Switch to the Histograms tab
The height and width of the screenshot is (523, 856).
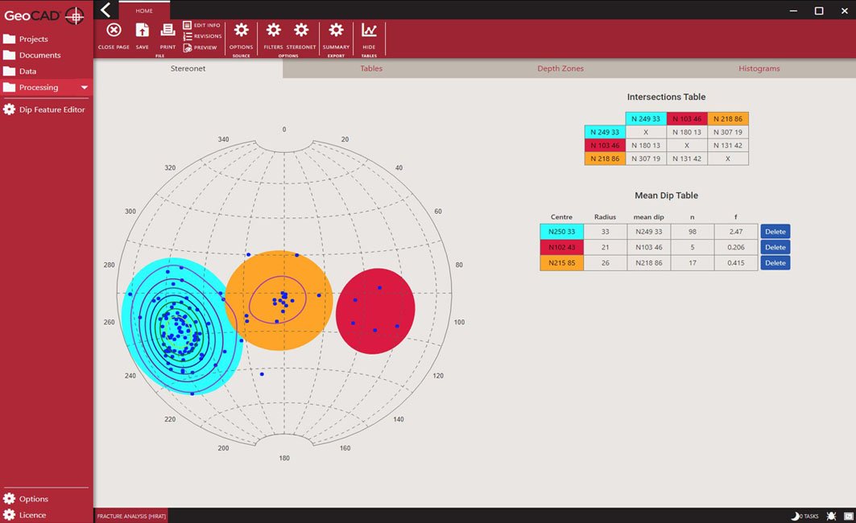(x=759, y=68)
